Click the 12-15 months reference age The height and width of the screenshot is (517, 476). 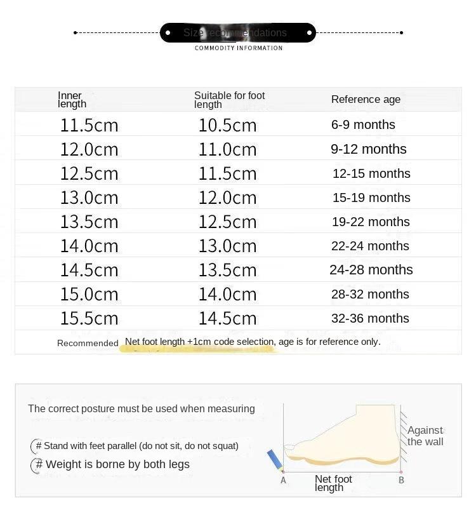(371, 173)
